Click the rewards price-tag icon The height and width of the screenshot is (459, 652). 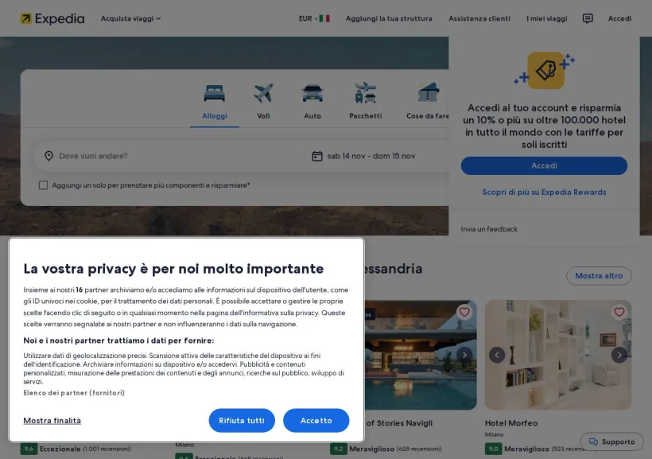(545, 70)
